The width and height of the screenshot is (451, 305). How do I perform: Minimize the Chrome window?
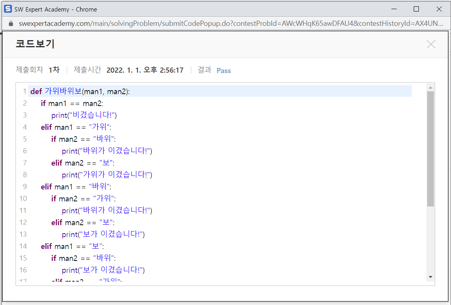pyautogui.click(x=394, y=9)
